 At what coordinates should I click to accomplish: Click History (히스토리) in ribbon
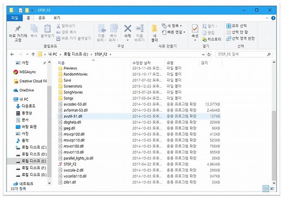[x=212, y=39]
